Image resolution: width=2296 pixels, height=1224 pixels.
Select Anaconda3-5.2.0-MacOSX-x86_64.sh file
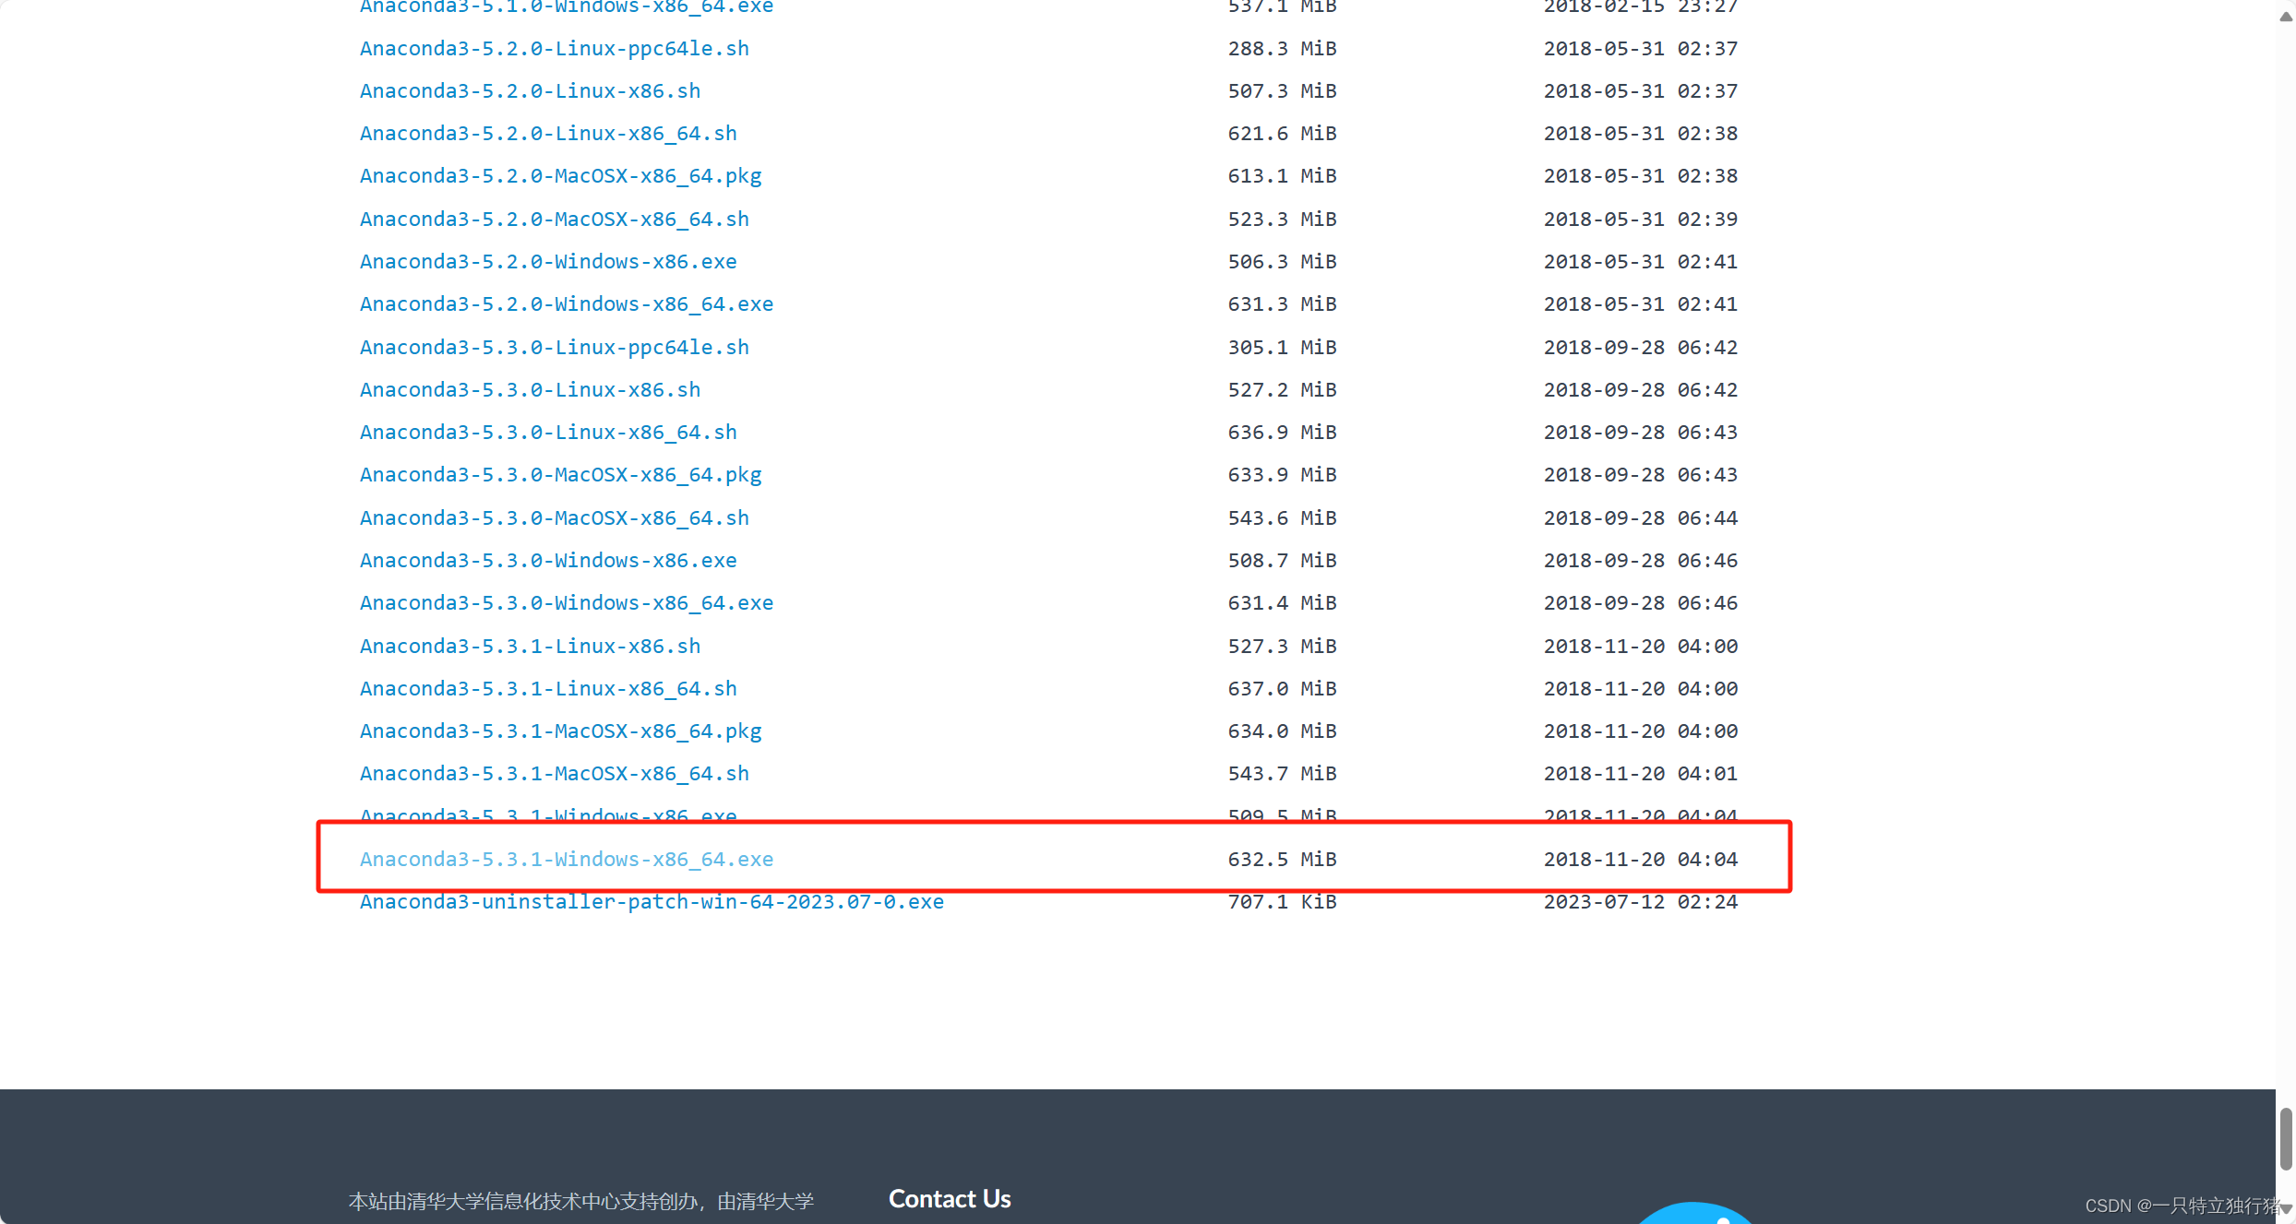pyautogui.click(x=554, y=219)
